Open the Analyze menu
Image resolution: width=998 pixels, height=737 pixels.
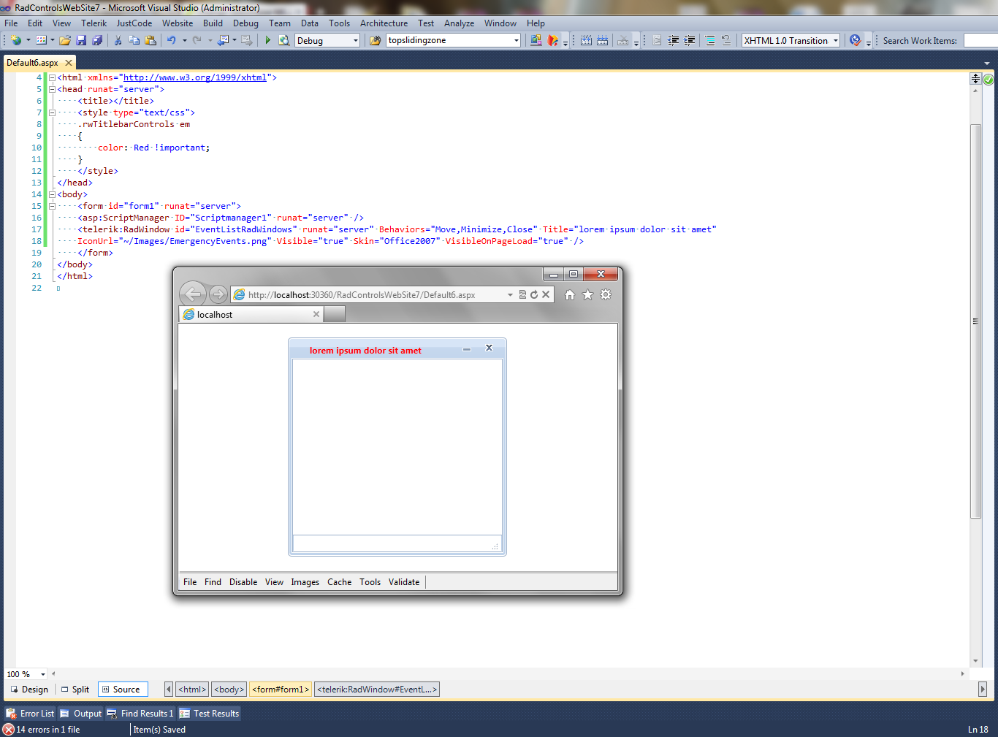click(459, 23)
